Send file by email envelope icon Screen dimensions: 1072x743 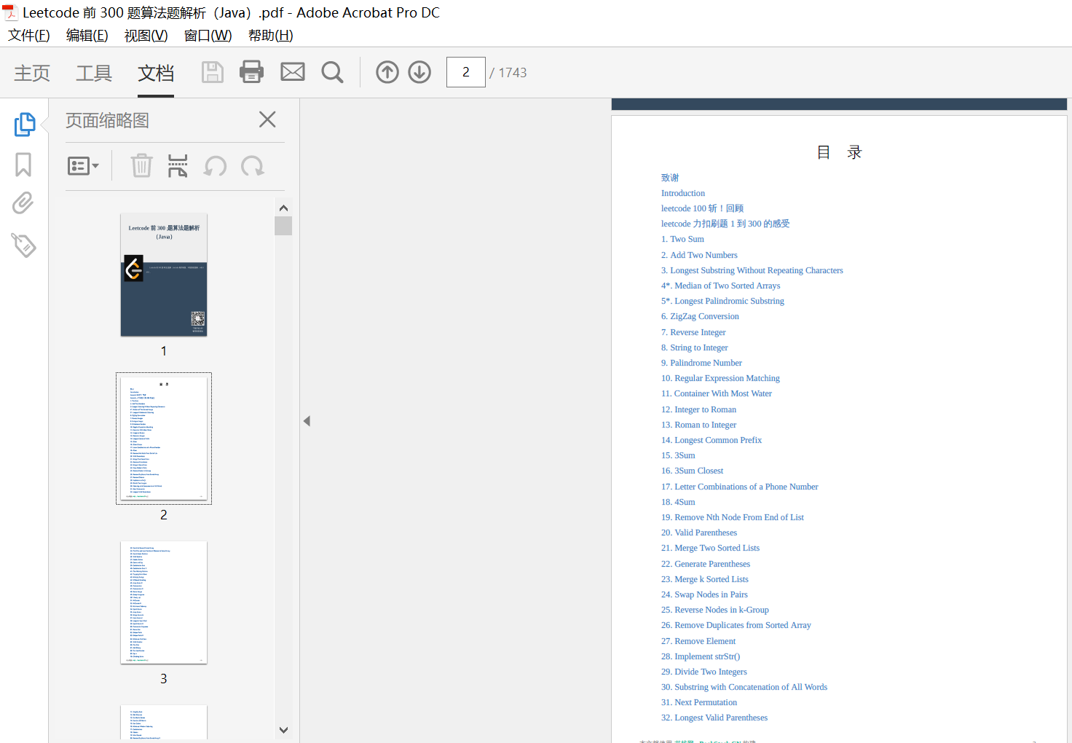pos(293,72)
